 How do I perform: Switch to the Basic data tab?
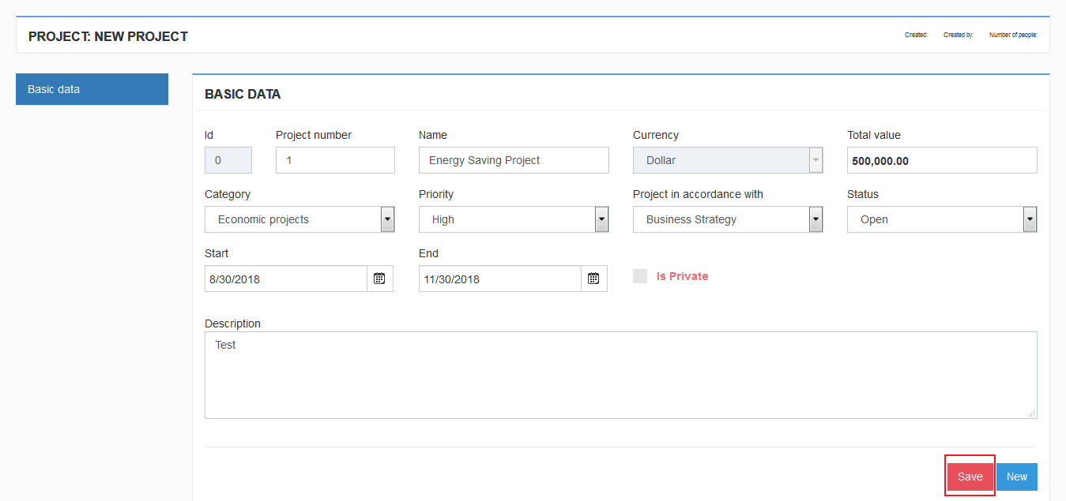(x=92, y=89)
